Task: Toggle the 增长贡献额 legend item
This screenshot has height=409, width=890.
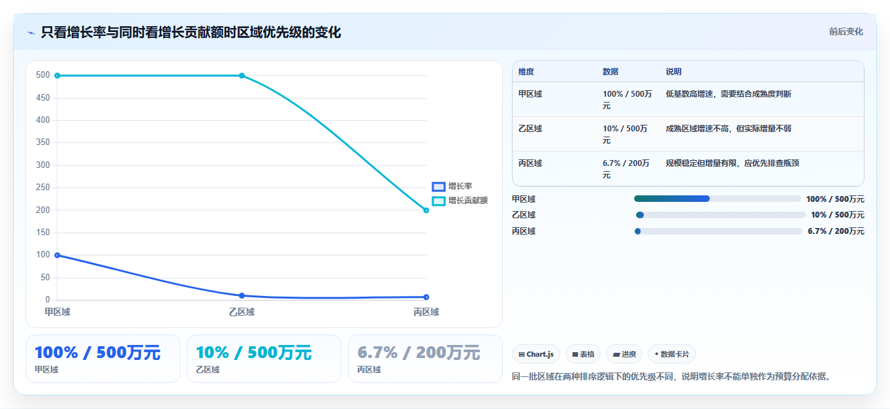Action: (460, 201)
